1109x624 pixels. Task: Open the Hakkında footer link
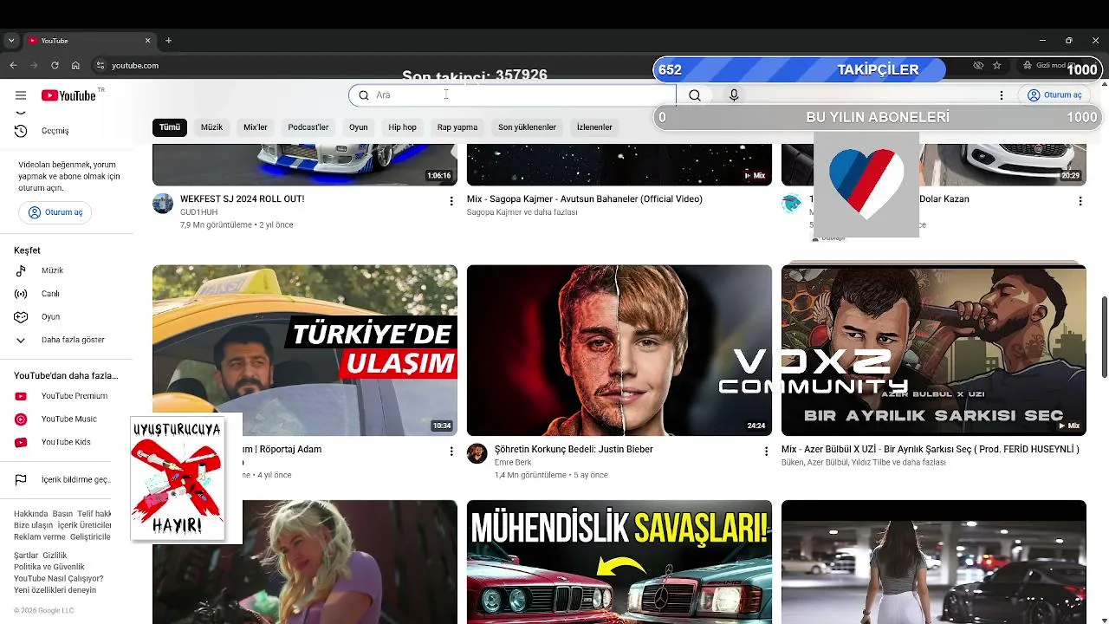point(31,514)
